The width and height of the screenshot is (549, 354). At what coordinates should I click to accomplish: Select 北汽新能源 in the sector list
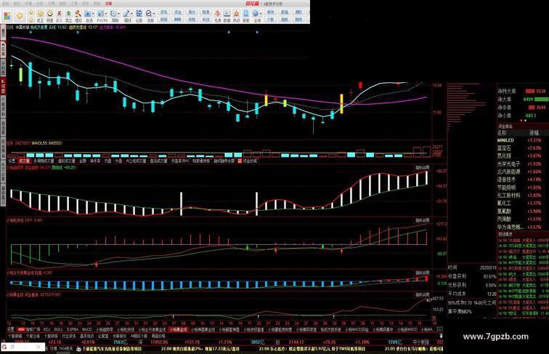(509, 172)
